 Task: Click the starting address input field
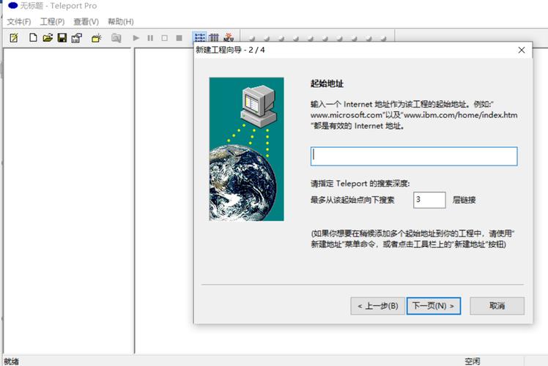point(414,156)
